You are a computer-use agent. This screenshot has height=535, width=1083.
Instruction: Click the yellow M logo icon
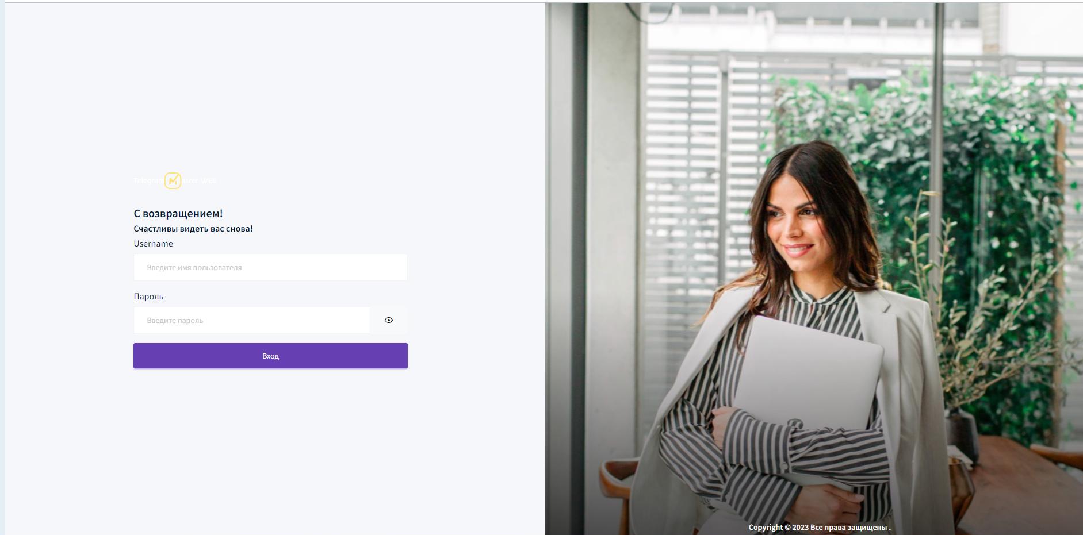click(173, 180)
